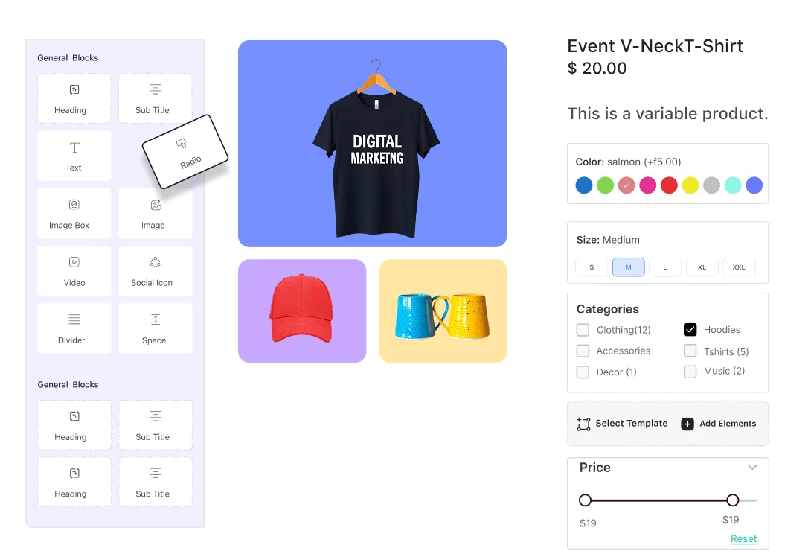This screenshot has width=811, height=557.
Task: Add the Video block
Action: pos(74,271)
